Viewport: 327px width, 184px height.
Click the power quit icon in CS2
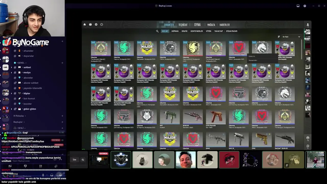102,25
